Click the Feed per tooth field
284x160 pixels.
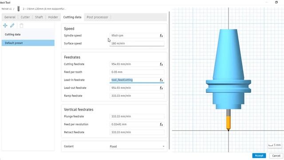click(137, 72)
